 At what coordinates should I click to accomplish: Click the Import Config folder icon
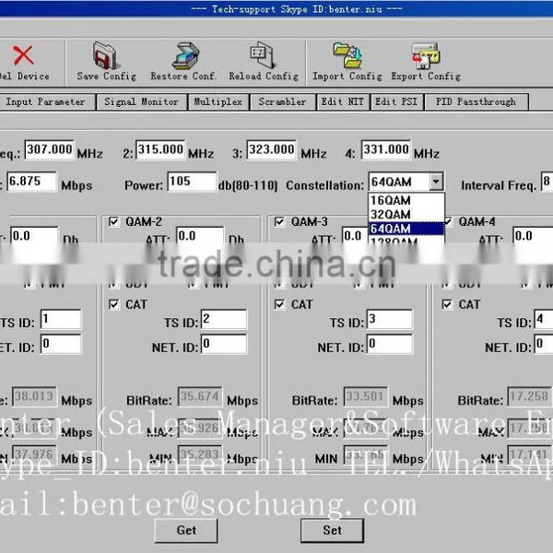click(x=347, y=55)
